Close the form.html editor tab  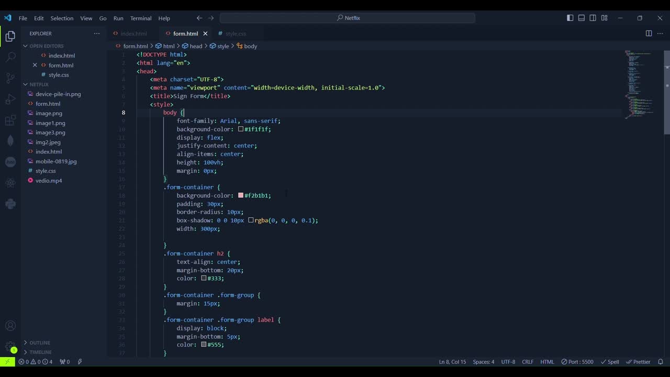205,34
